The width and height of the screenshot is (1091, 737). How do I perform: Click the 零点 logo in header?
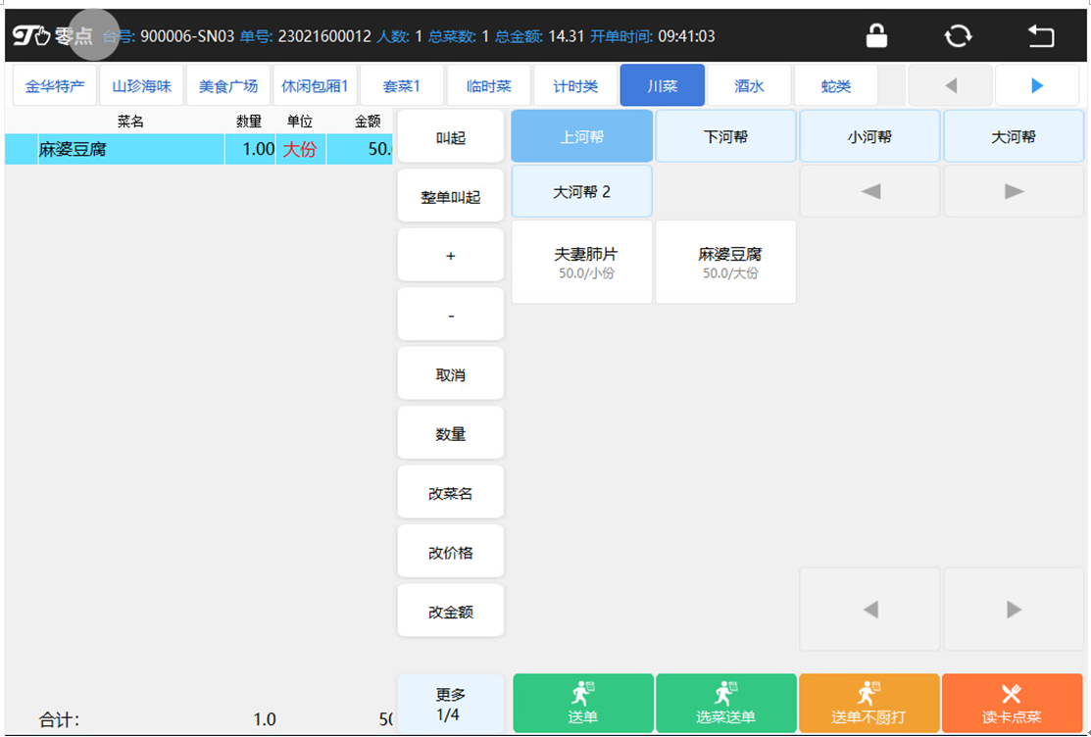pyautogui.click(x=53, y=36)
